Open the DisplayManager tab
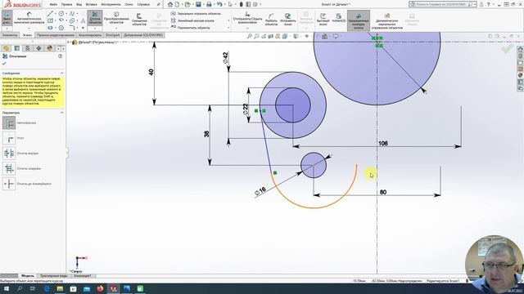This screenshot has height=294, width=524. (x=49, y=48)
